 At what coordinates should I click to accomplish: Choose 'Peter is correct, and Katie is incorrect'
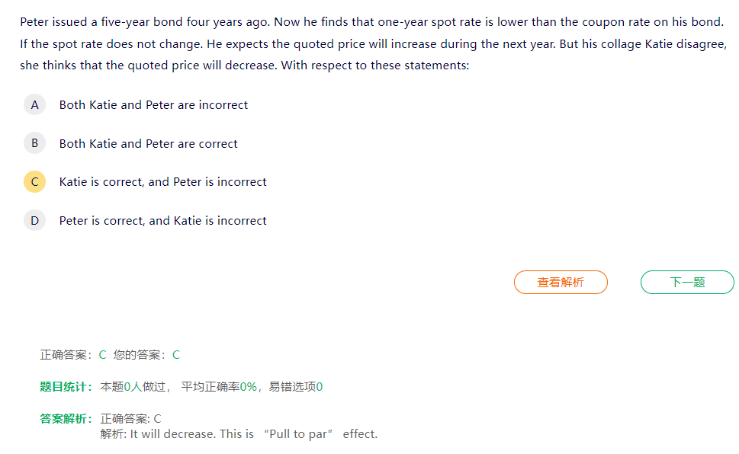click(163, 221)
